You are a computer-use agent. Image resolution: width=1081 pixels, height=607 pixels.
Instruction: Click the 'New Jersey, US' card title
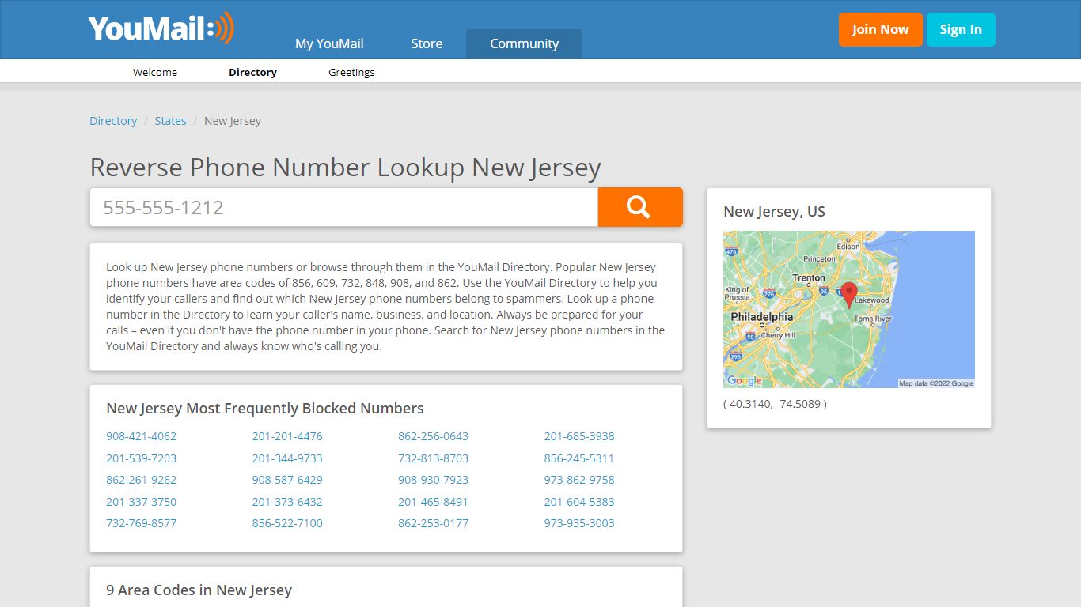click(774, 211)
